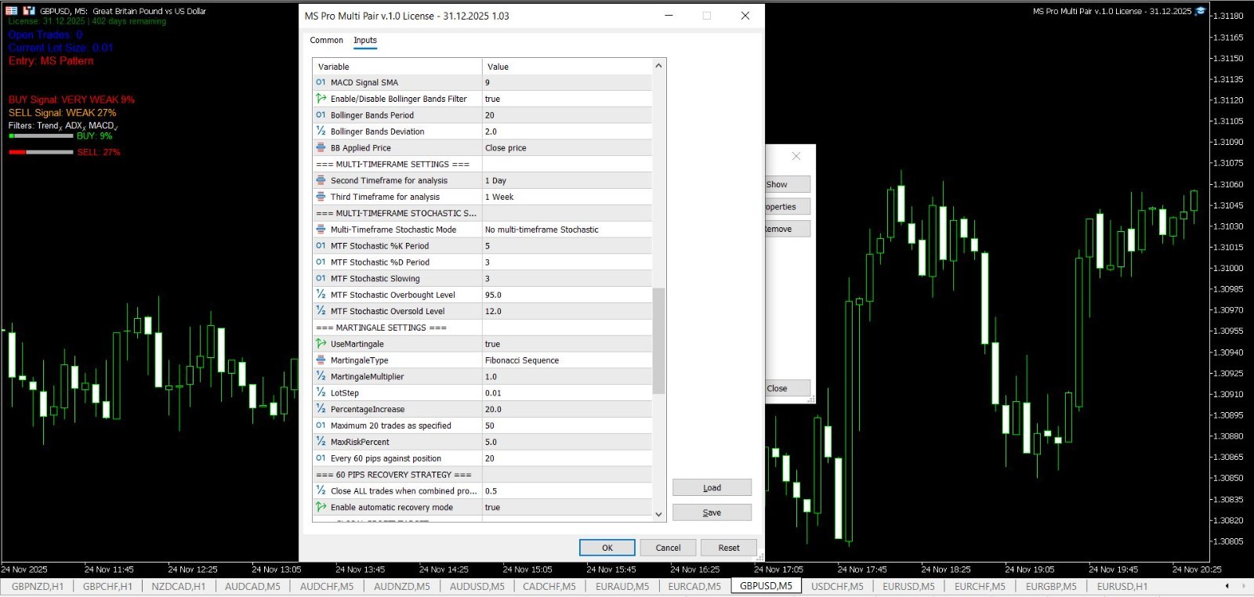Click the Every 60 pips against position icon

[x=321, y=458]
